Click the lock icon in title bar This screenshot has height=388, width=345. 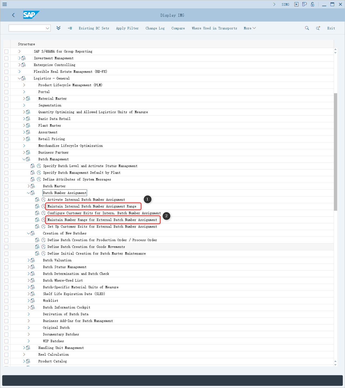click(x=312, y=4)
